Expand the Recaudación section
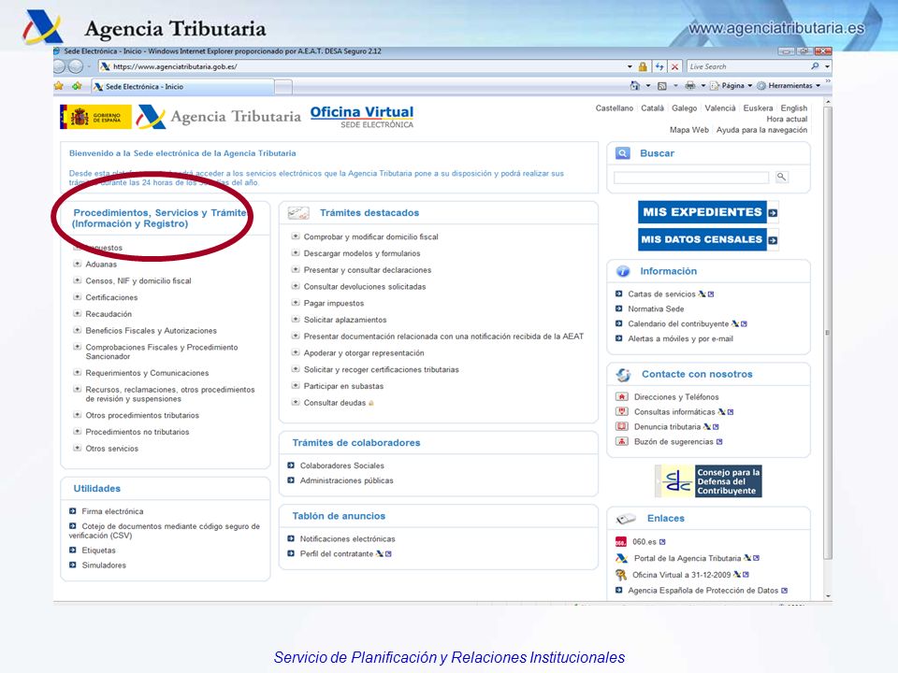 pyautogui.click(x=77, y=314)
